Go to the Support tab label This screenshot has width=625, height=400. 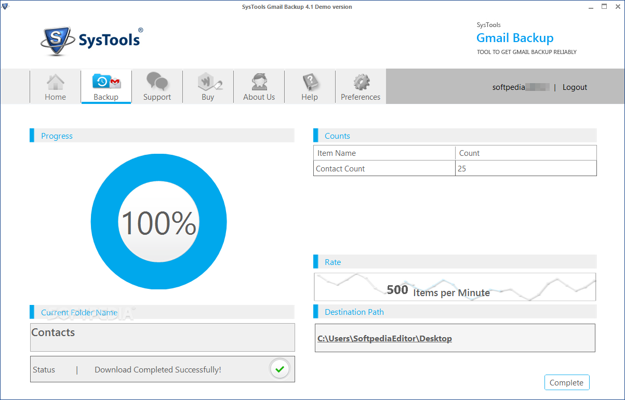tap(157, 97)
